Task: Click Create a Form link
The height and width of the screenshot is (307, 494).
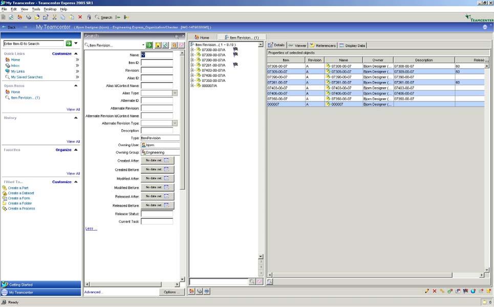Action: click(19, 198)
